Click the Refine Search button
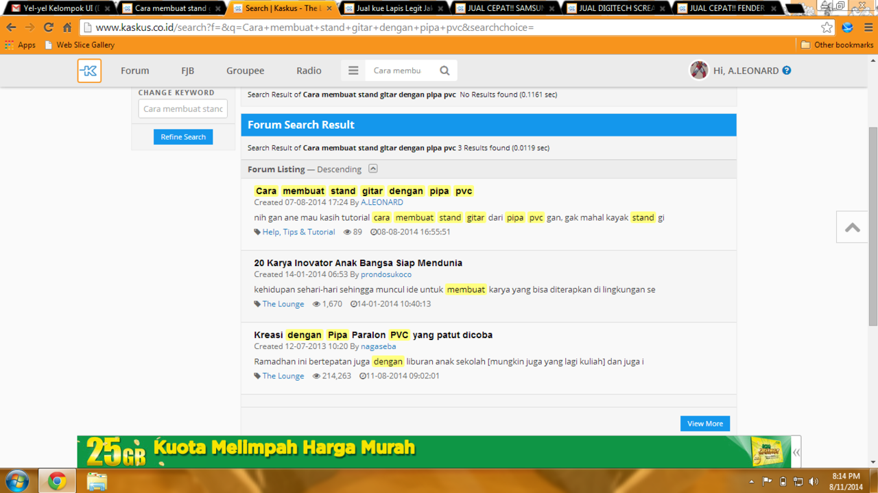This screenshot has height=493, width=878. click(x=183, y=137)
